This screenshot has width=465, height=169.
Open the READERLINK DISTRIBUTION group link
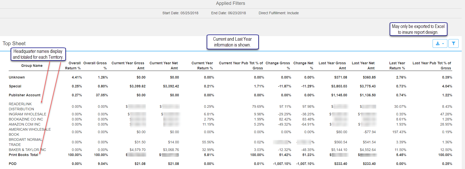pos(20,106)
